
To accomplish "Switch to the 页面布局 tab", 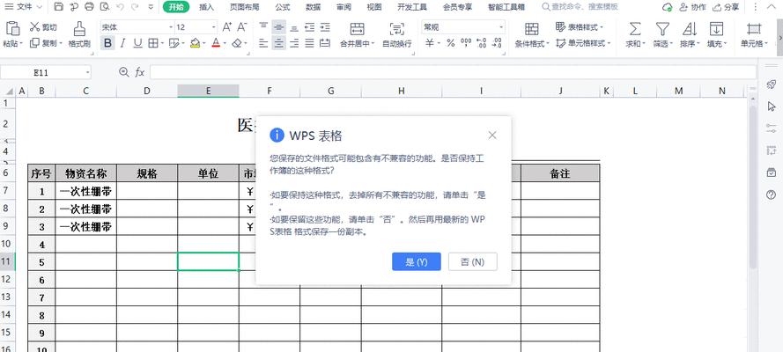I will point(244,7).
